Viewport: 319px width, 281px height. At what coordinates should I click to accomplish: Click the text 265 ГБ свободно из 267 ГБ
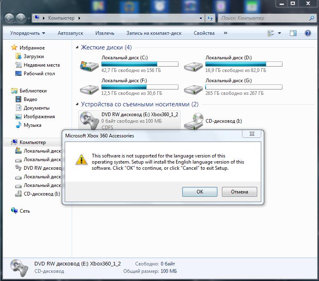[234, 93]
